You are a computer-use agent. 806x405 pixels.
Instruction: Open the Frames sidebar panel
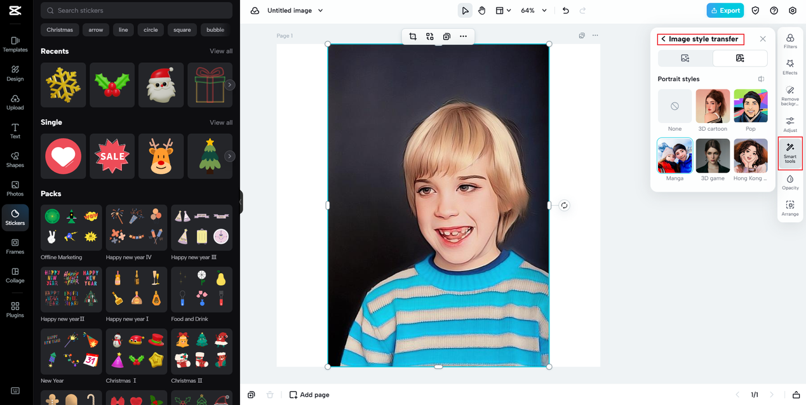pyautogui.click(x=15, y=246)
